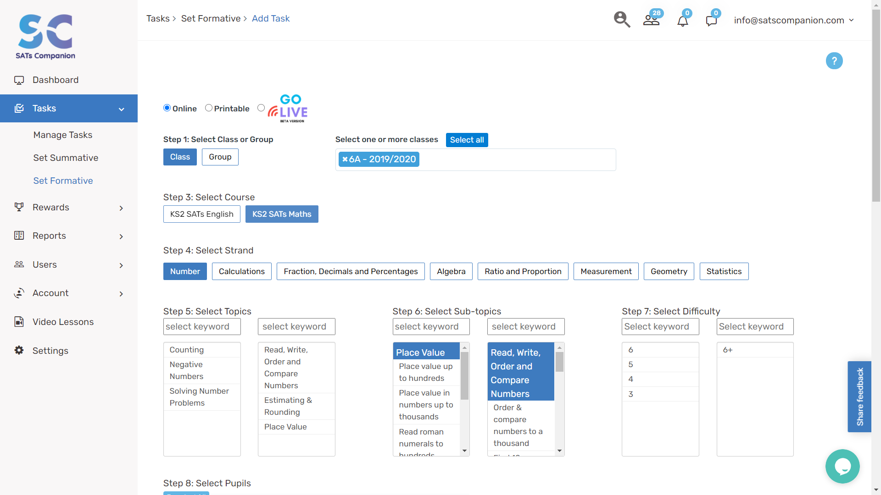Select the Geometry strand button
Image resolution: width=881 pixels, height=495 pixels.
[x=669, y=271]
